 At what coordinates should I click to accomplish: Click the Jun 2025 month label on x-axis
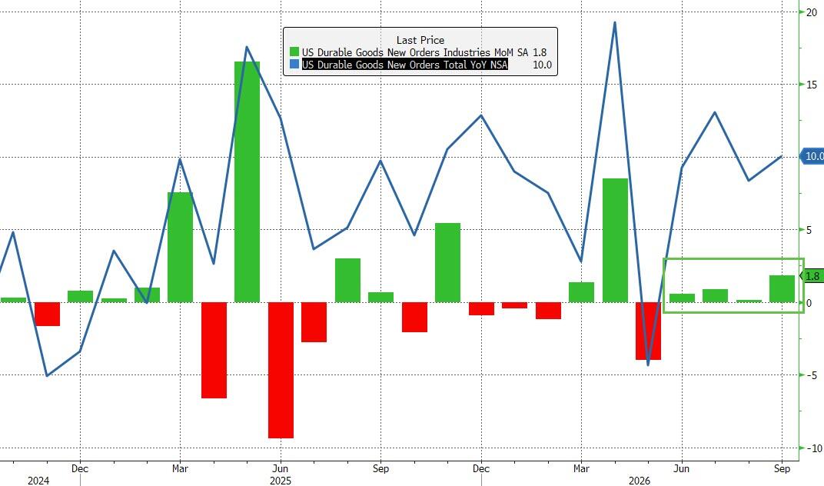click(x=280, y=468)
